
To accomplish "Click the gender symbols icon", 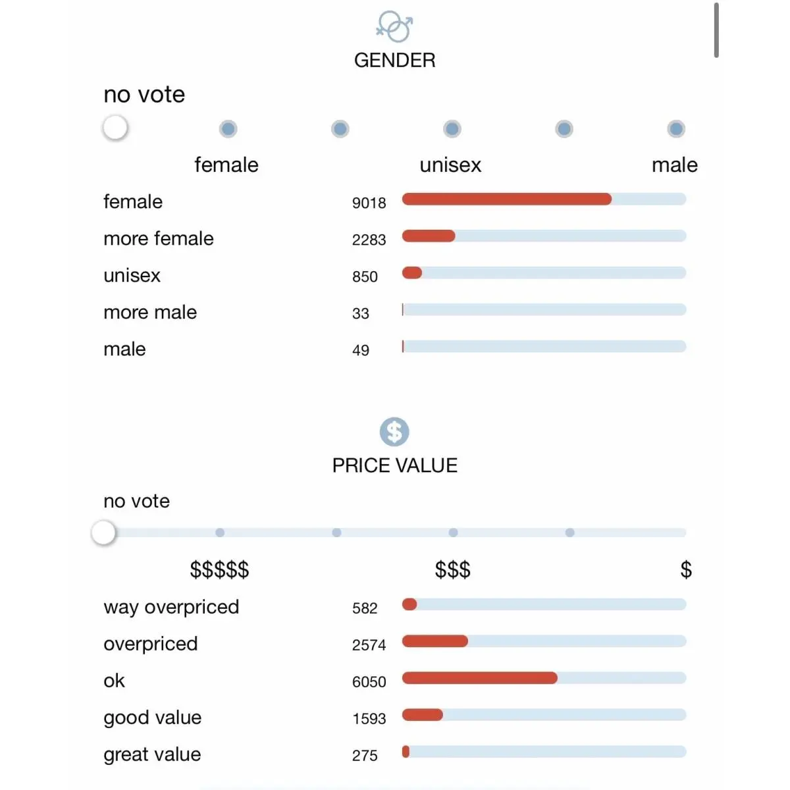I will (394, 26).
